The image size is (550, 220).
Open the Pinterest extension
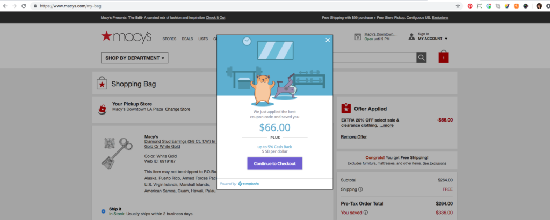(470, 6)
